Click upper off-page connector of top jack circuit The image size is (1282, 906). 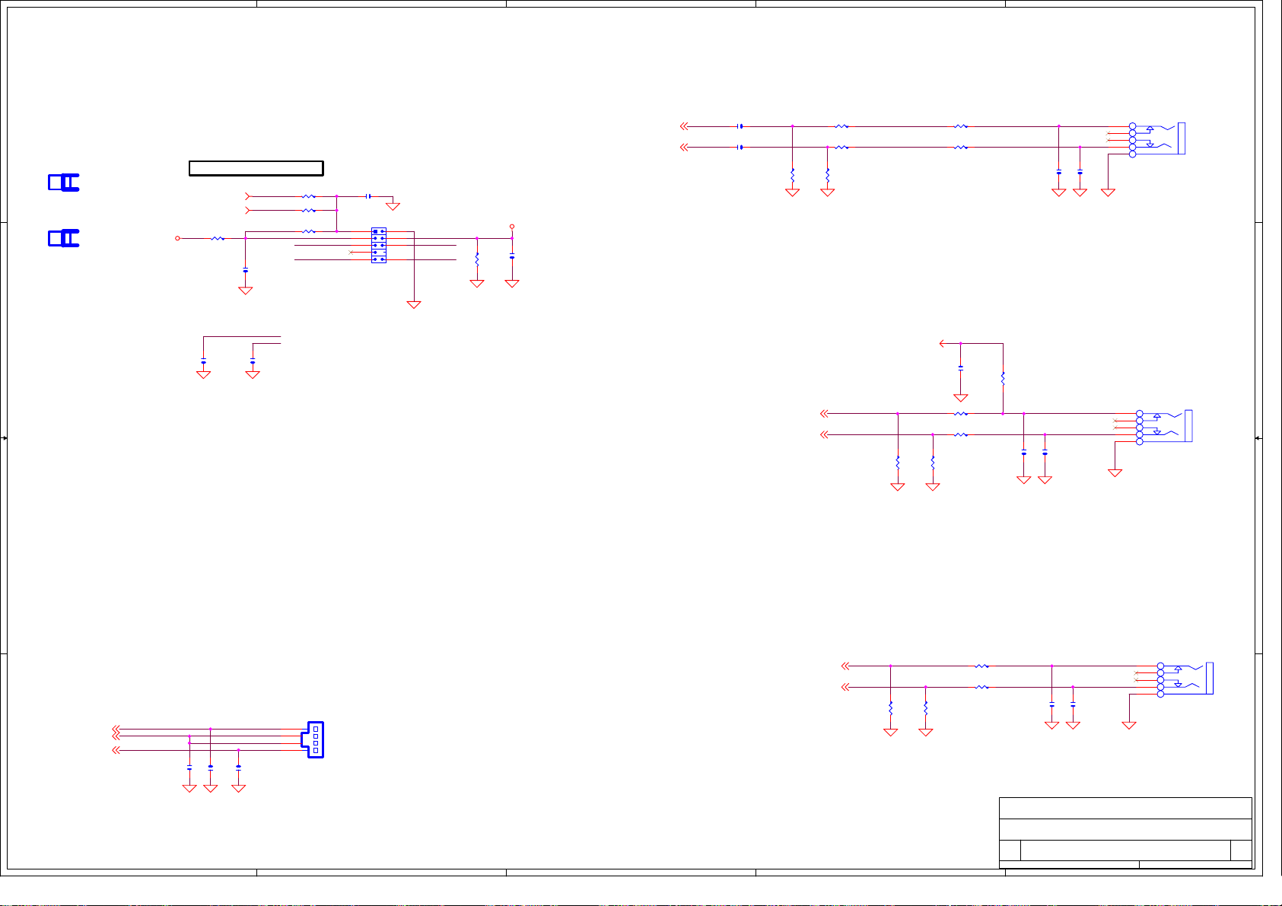(x=684, y=126)
